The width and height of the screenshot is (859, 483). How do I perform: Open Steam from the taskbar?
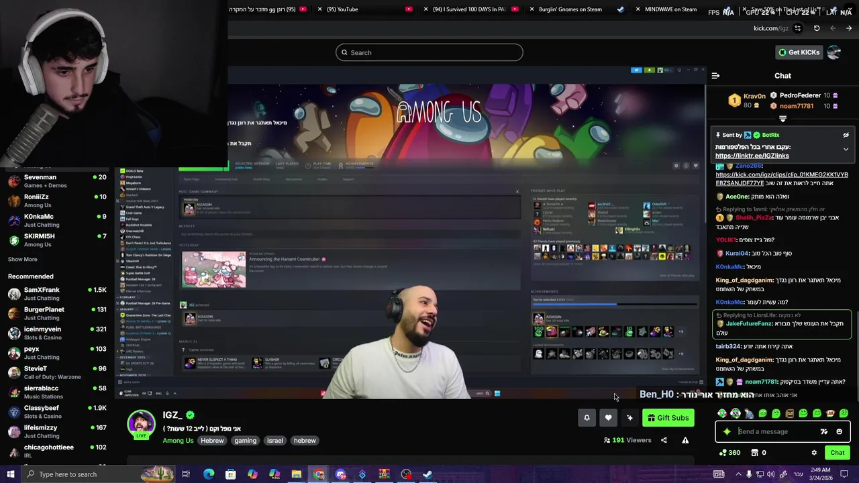(427, 474)
